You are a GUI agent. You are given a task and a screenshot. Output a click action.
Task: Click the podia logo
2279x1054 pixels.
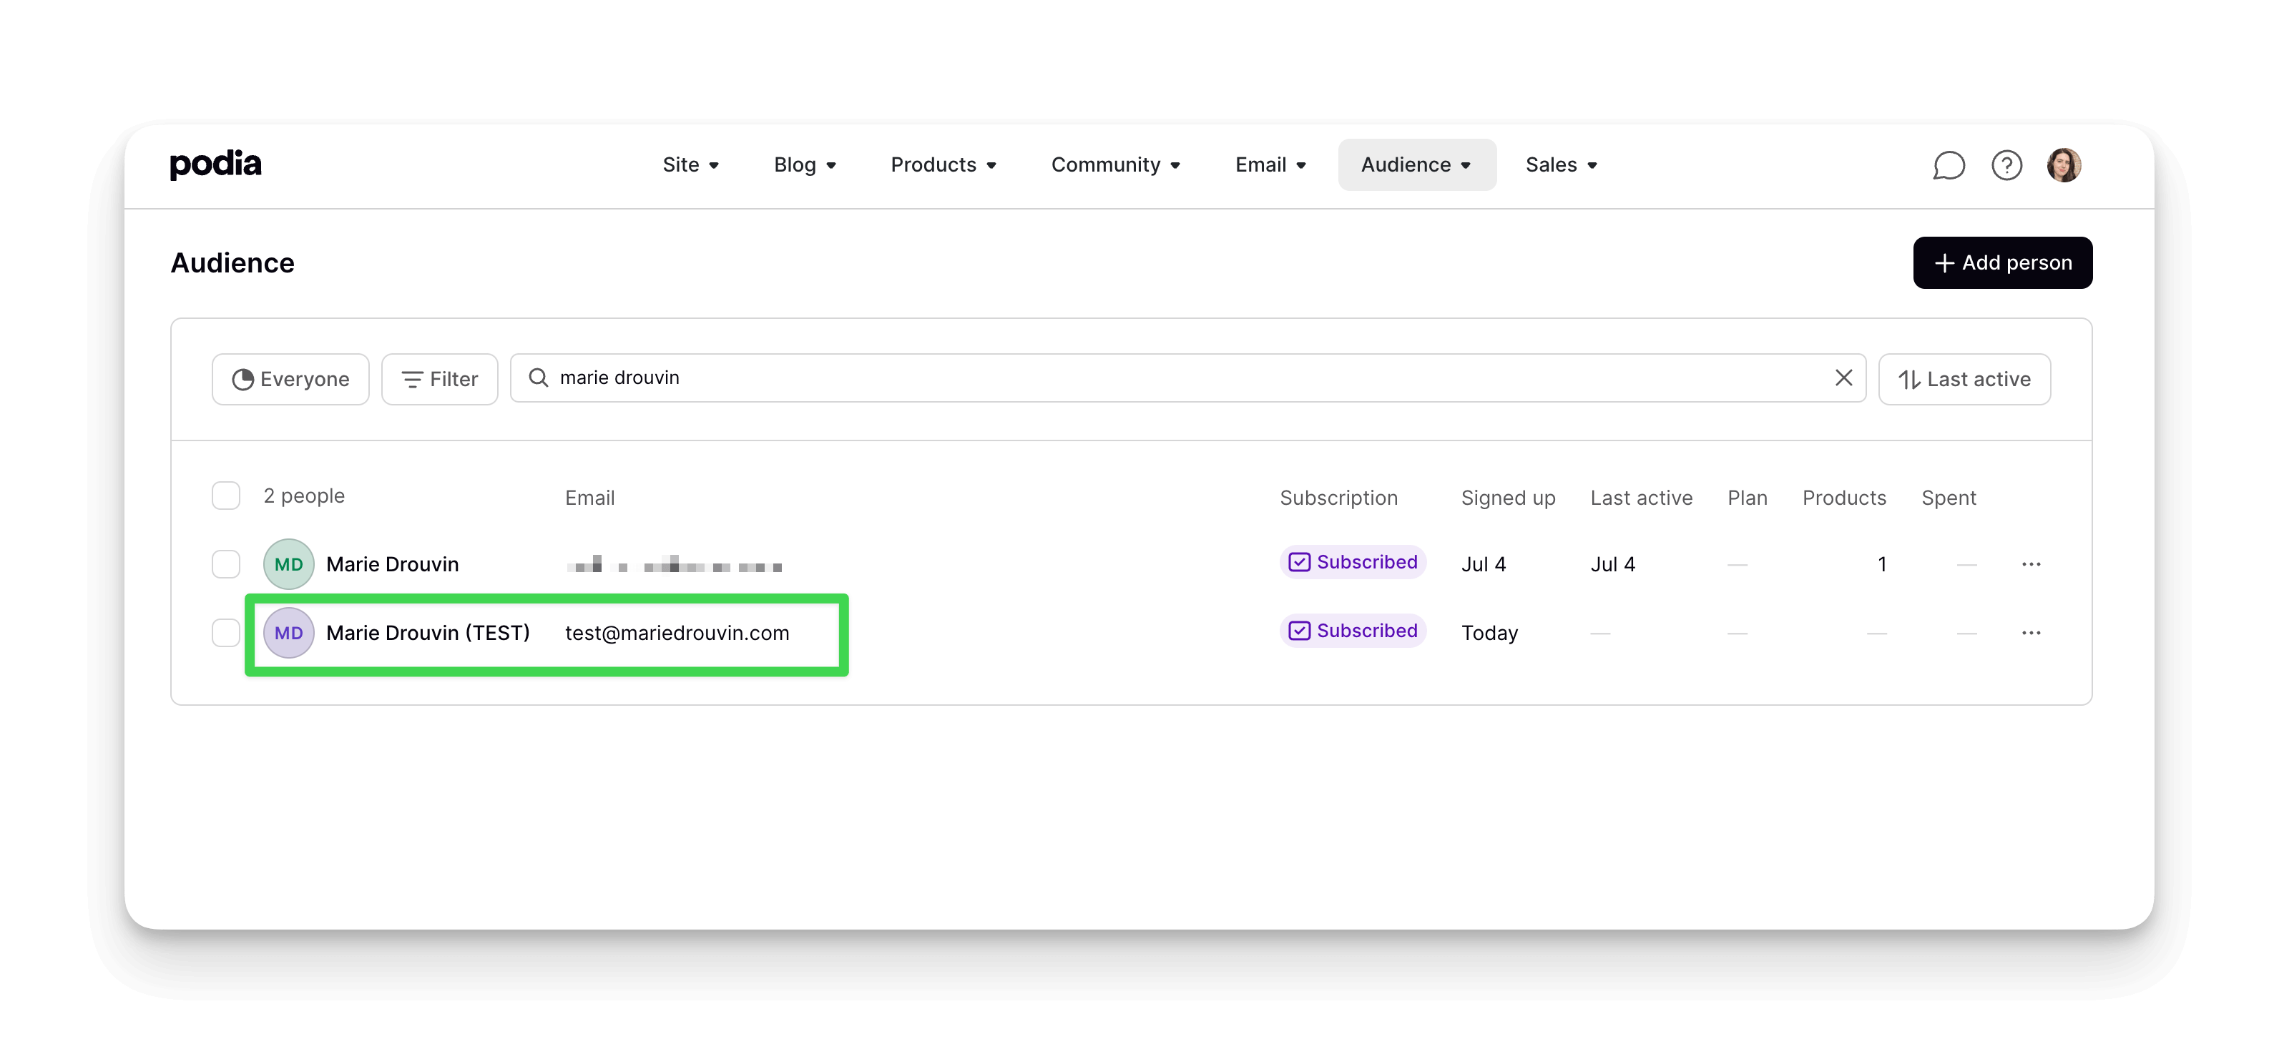click(x=215, y=164)
